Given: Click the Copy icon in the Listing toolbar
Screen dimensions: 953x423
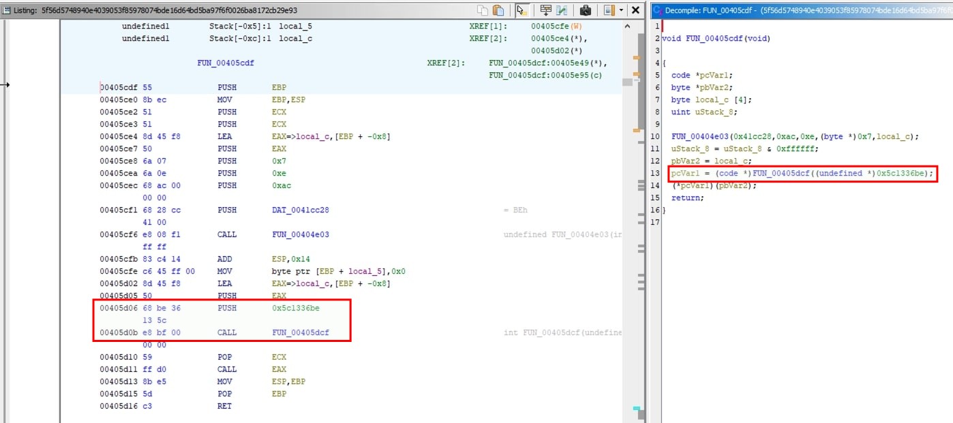Looking at the screenshot, I should [x=483, y=10].
